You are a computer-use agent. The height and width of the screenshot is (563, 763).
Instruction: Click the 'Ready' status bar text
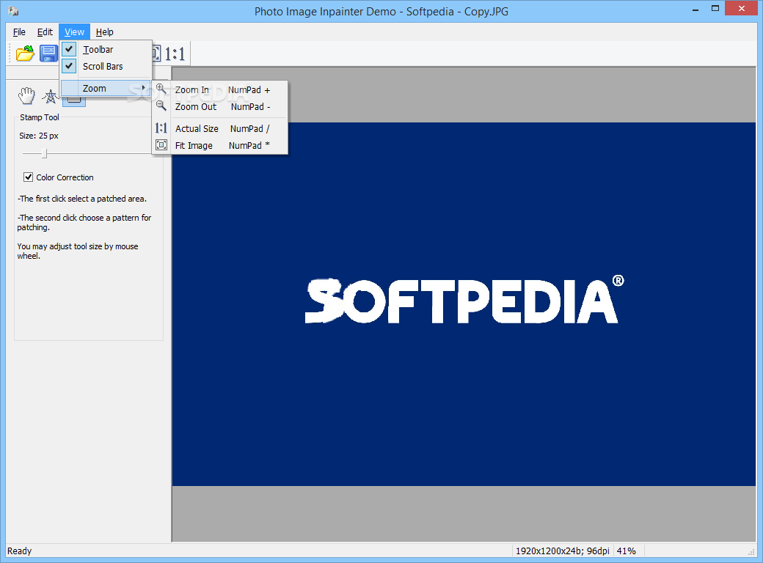coord(20,551)
